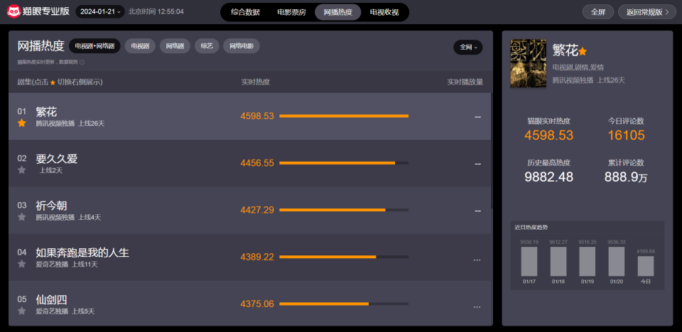
Task: Click the heat value 4389.22
Action: (257, 257)
